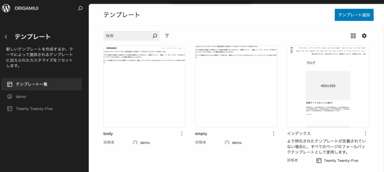
Task: Click the back chevron beside テンプレート
Action: point(6,37)
